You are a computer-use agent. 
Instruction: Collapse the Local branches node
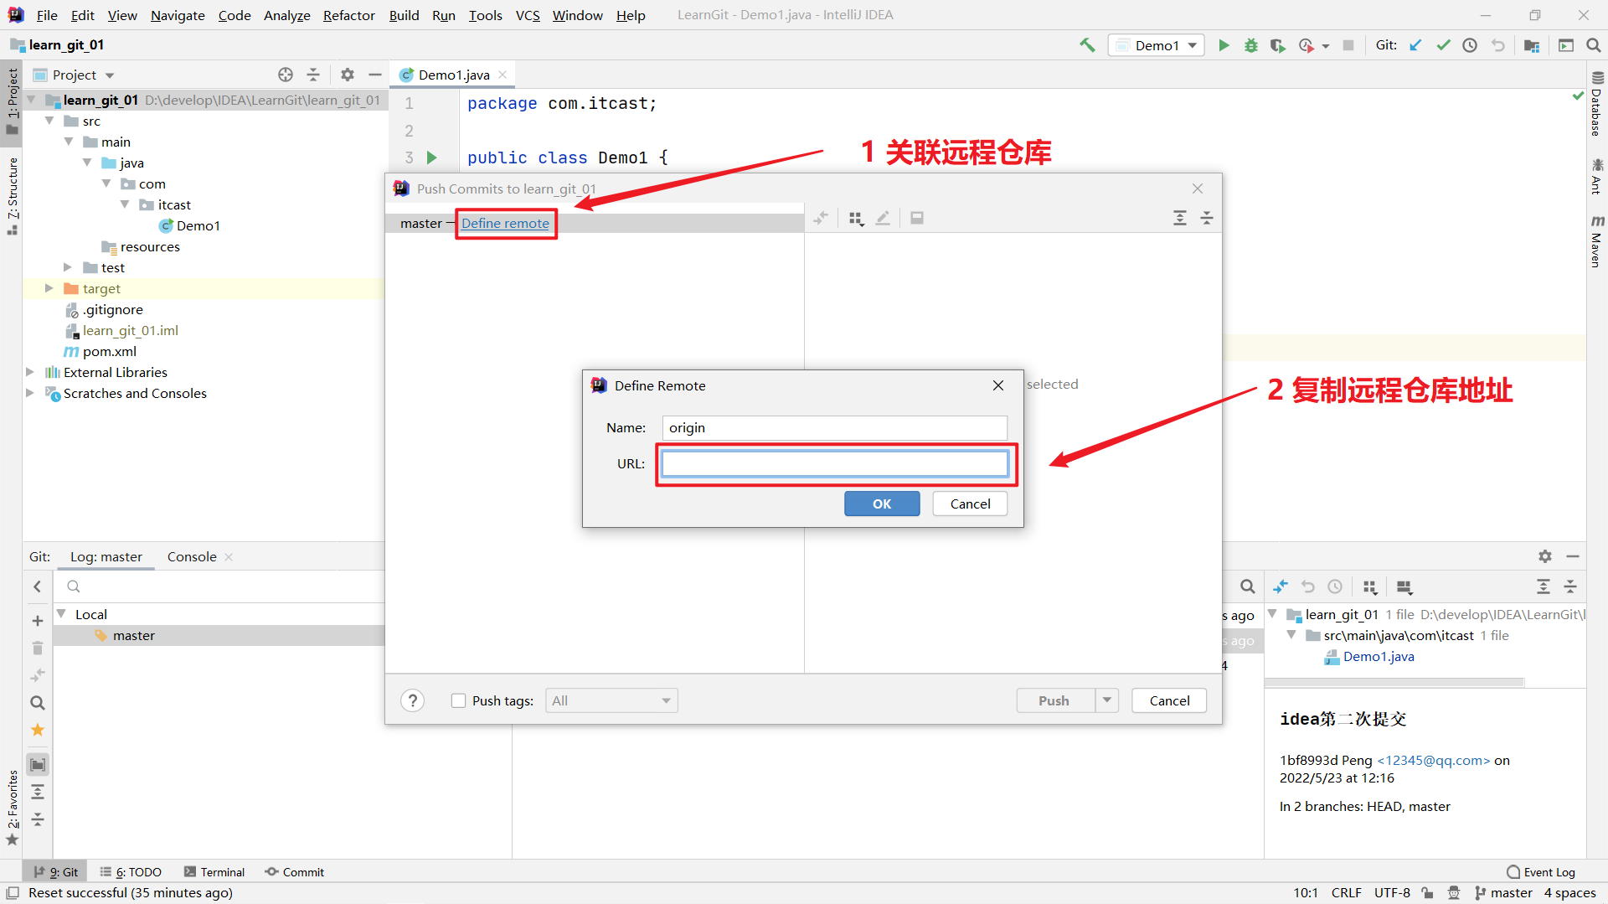pyautogui.click(x=61, y=614)
